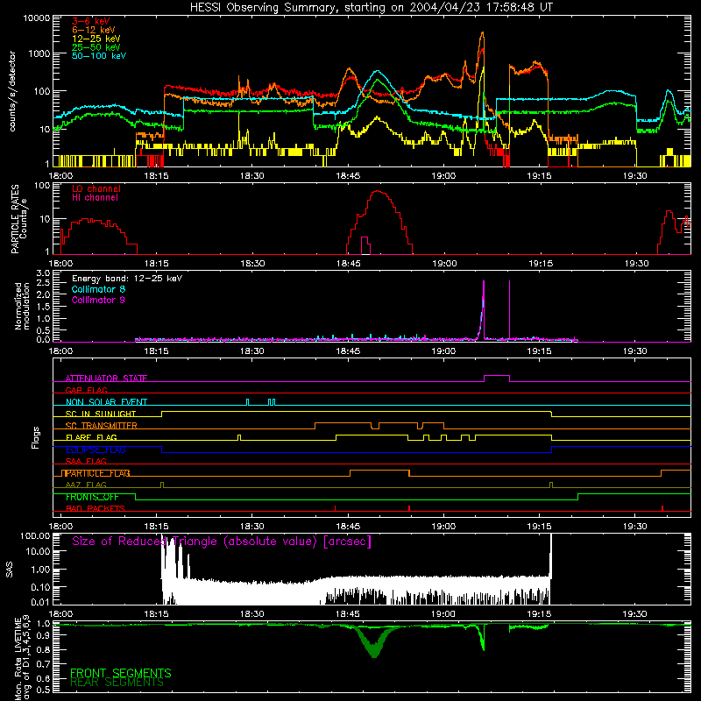Click the 19:00 tick under Flags panel
This screenshot has height=701, width=701.
click(x=443, y=527)
